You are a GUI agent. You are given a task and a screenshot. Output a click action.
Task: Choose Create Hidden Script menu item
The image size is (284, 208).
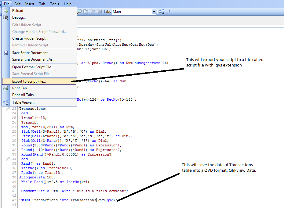(30, 38)
